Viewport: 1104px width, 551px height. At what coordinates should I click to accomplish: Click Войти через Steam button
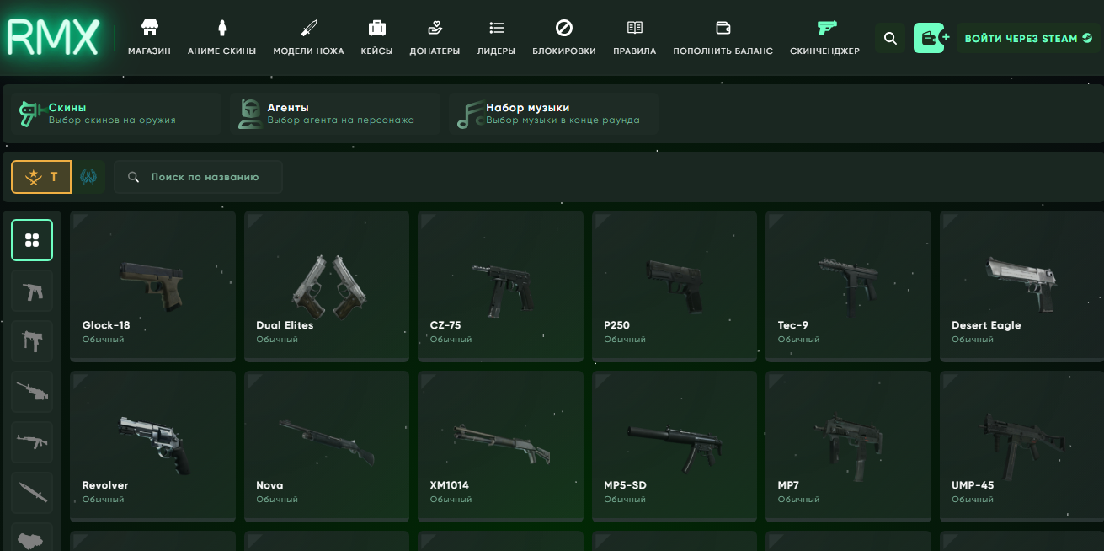click(1028, 38)
